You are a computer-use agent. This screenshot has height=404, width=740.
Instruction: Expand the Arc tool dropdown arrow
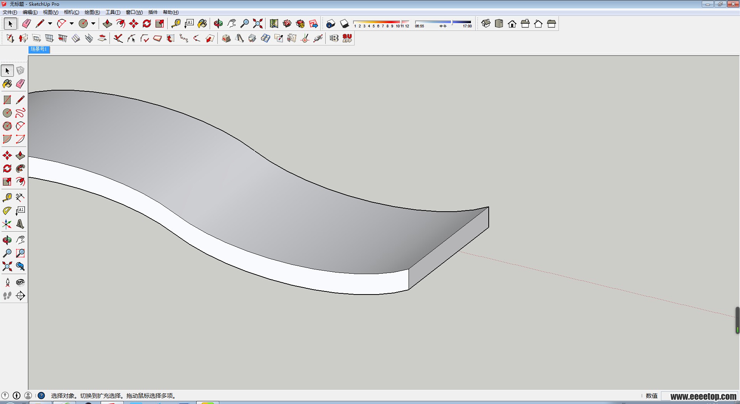(x=72, y=24)
